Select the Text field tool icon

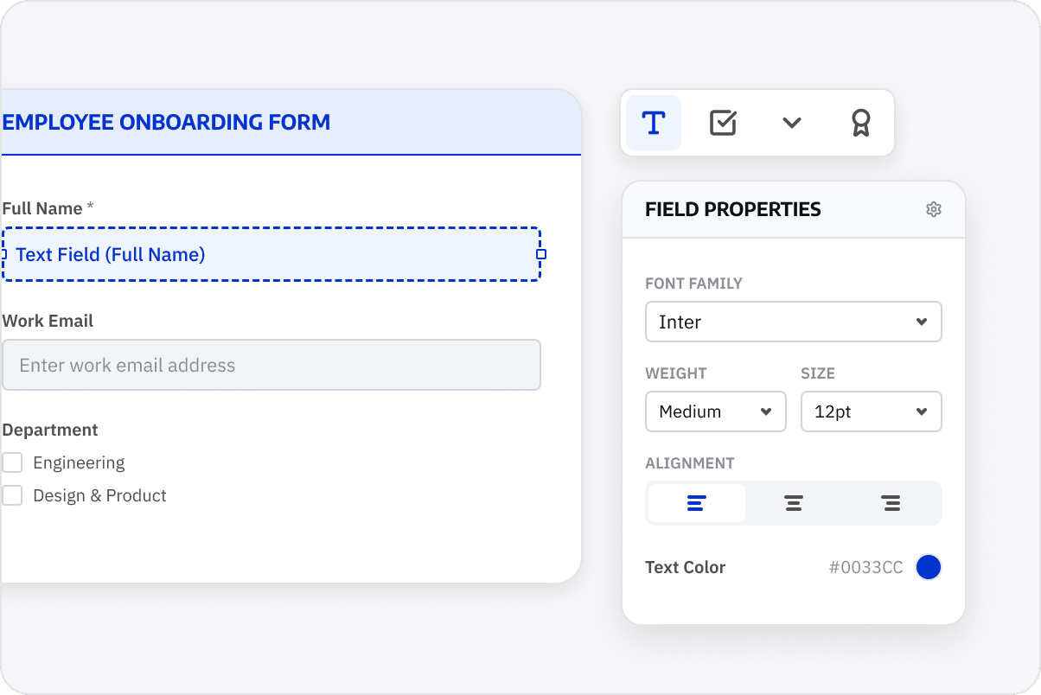[654, 123]
